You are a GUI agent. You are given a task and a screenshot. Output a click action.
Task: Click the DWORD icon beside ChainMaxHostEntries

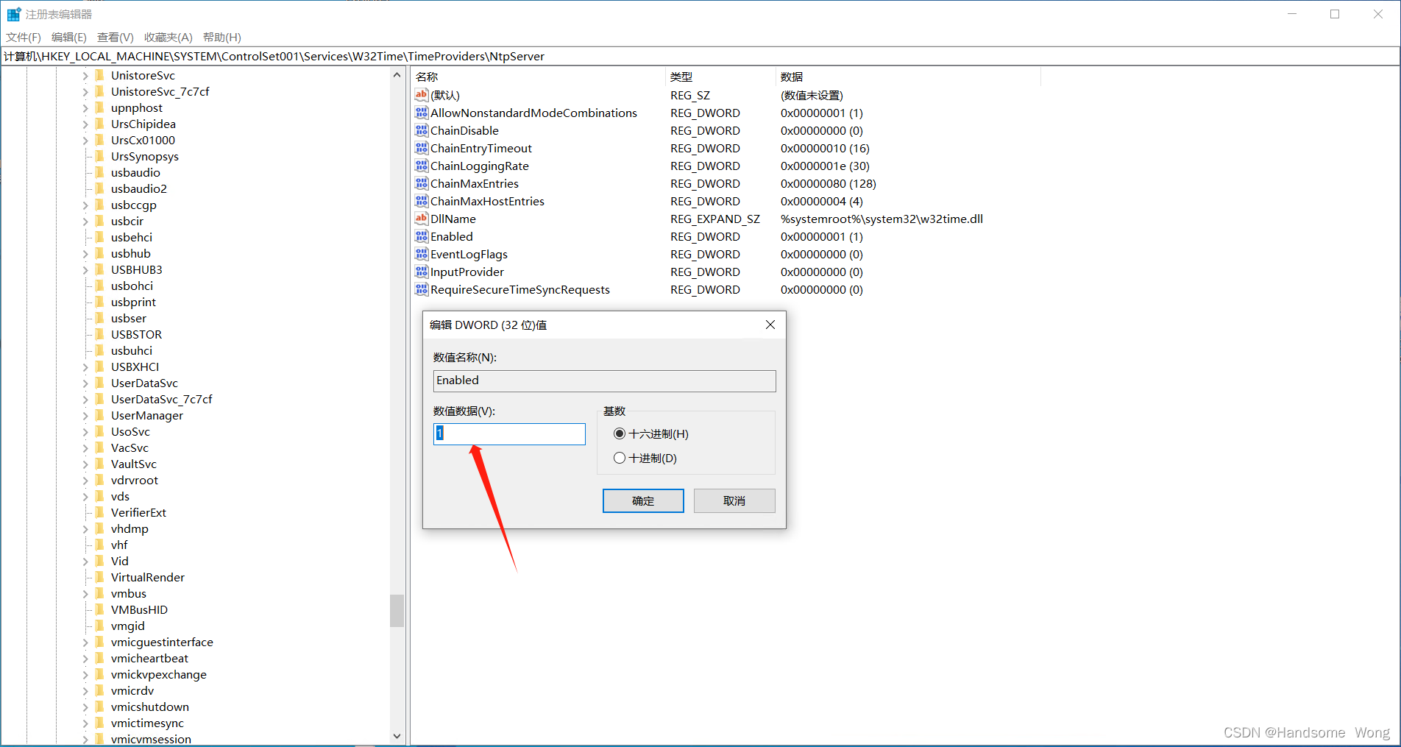pos(422,201)
